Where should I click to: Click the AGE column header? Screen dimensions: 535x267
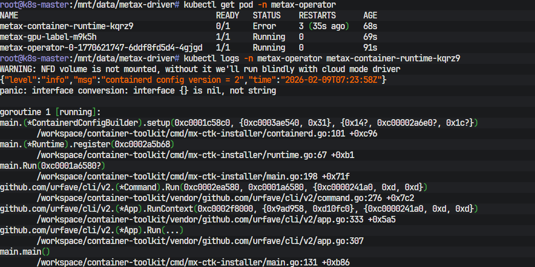[370, 15]
